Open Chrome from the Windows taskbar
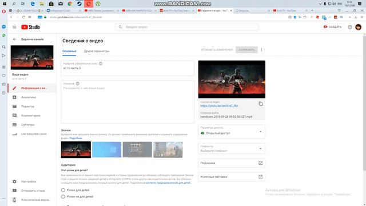Screen dimensions: 366x206 (70, 4)
